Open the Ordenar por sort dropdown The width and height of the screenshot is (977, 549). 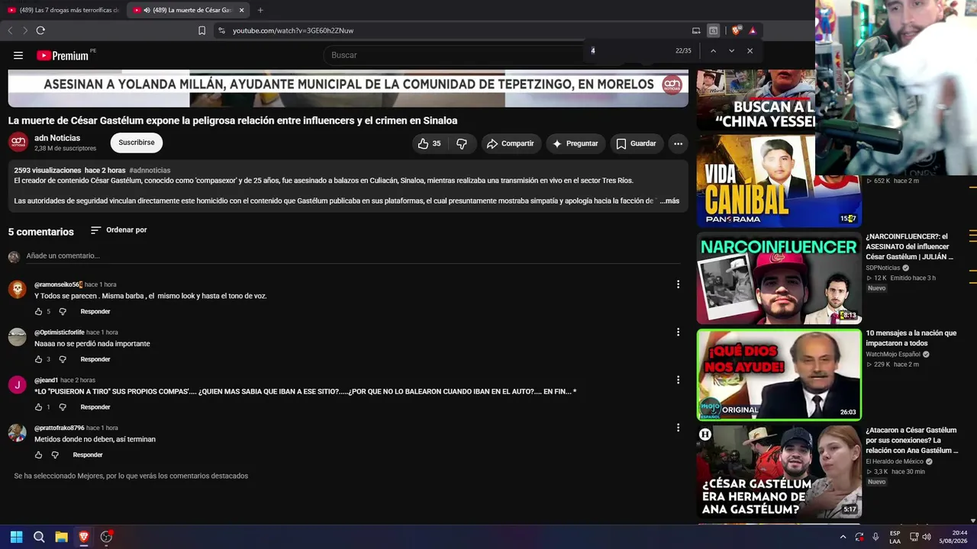point(118,230)
